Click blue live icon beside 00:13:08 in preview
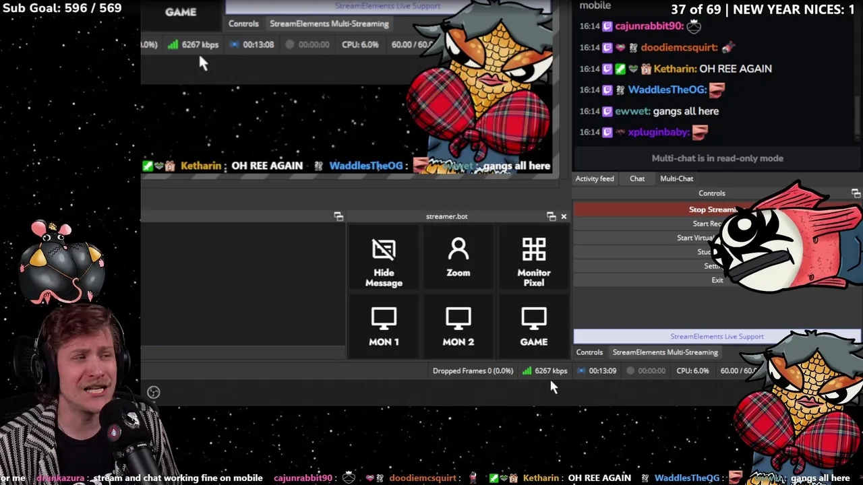863x485 pixels. pyautogui.click(x=234, y=44)
